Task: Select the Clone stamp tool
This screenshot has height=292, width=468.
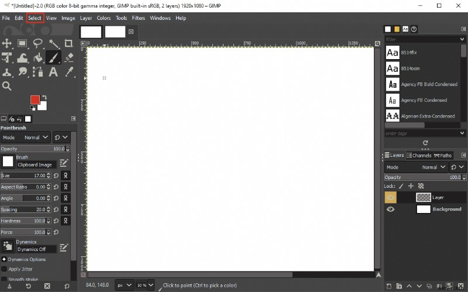Action: [x=6, y=72]
